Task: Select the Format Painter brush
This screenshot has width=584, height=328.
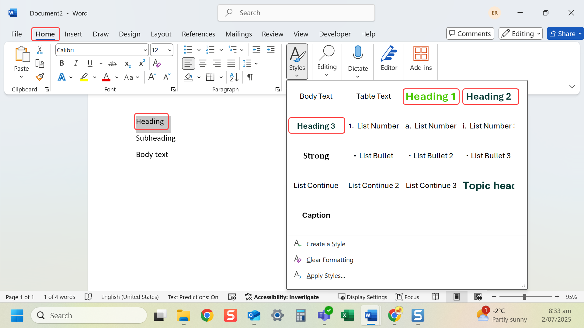Action: click(40, 77)
